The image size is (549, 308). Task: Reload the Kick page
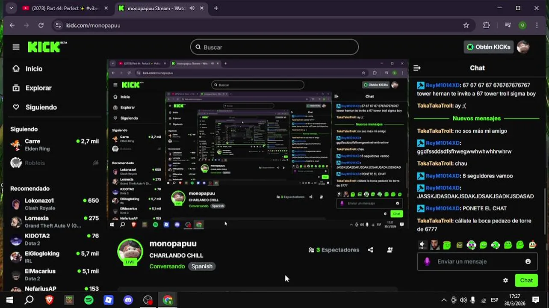point(41,25)
